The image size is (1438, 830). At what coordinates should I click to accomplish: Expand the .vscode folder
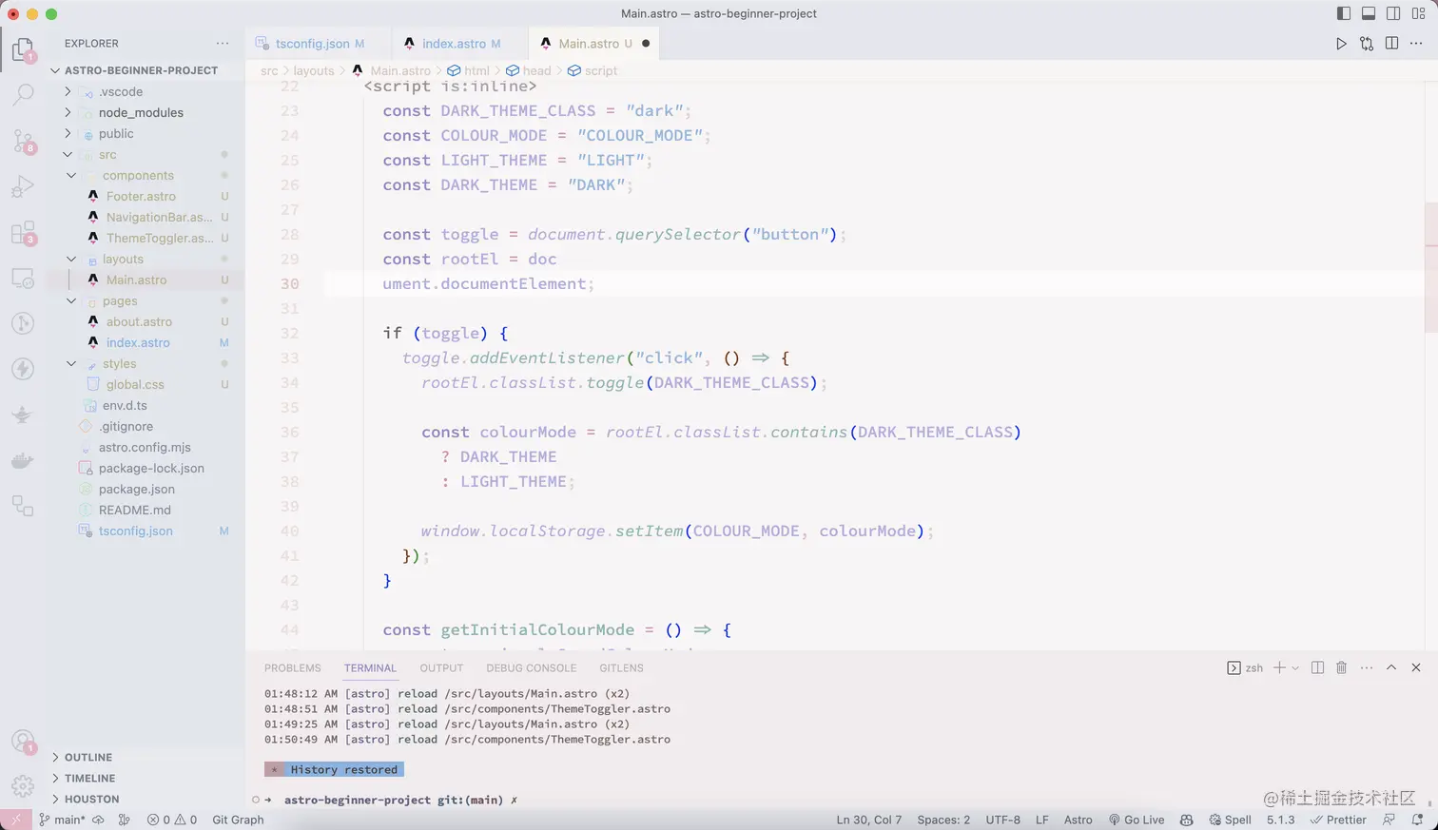(68, 91)
